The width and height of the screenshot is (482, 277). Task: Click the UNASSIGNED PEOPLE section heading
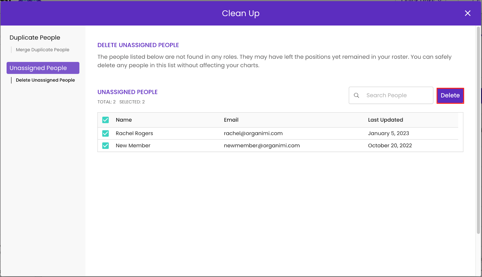tap(127, 92)
